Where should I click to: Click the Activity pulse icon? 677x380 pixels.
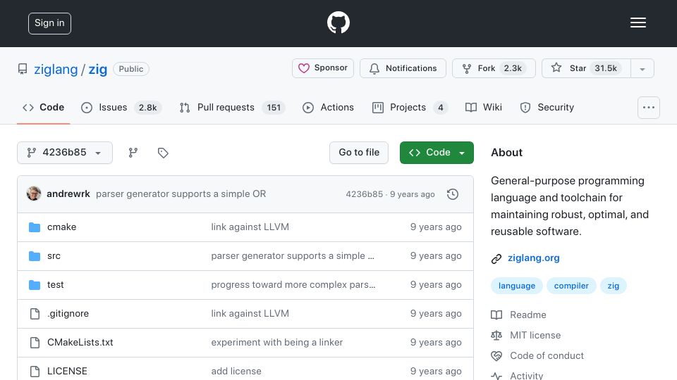496,376
